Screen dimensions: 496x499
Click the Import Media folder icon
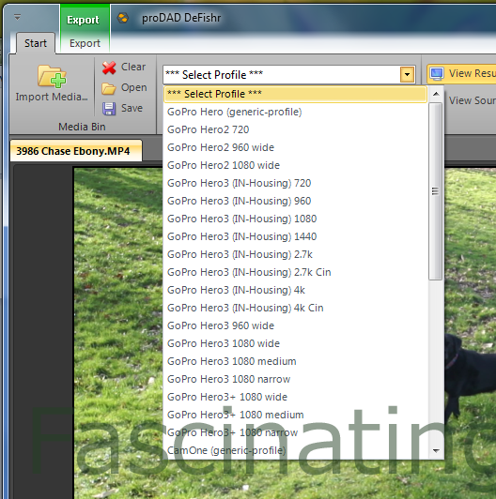click(52, 76)
